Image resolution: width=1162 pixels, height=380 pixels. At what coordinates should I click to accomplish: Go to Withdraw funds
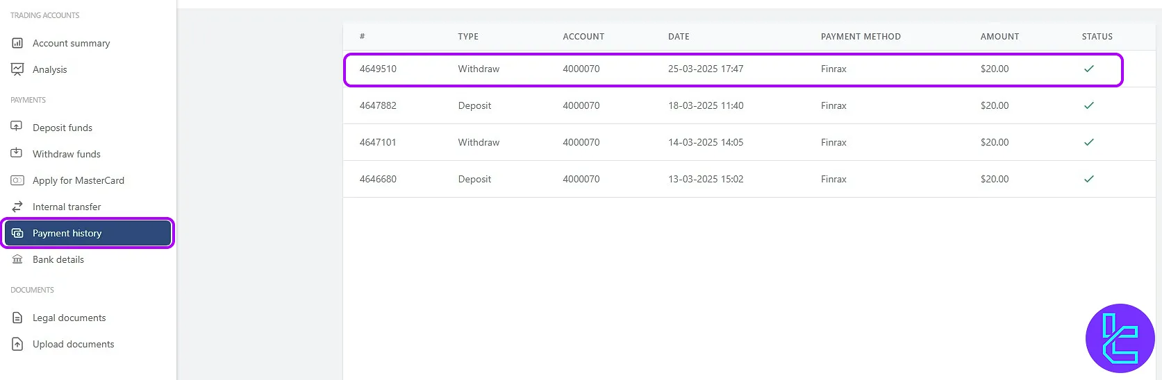coord(67,154)
